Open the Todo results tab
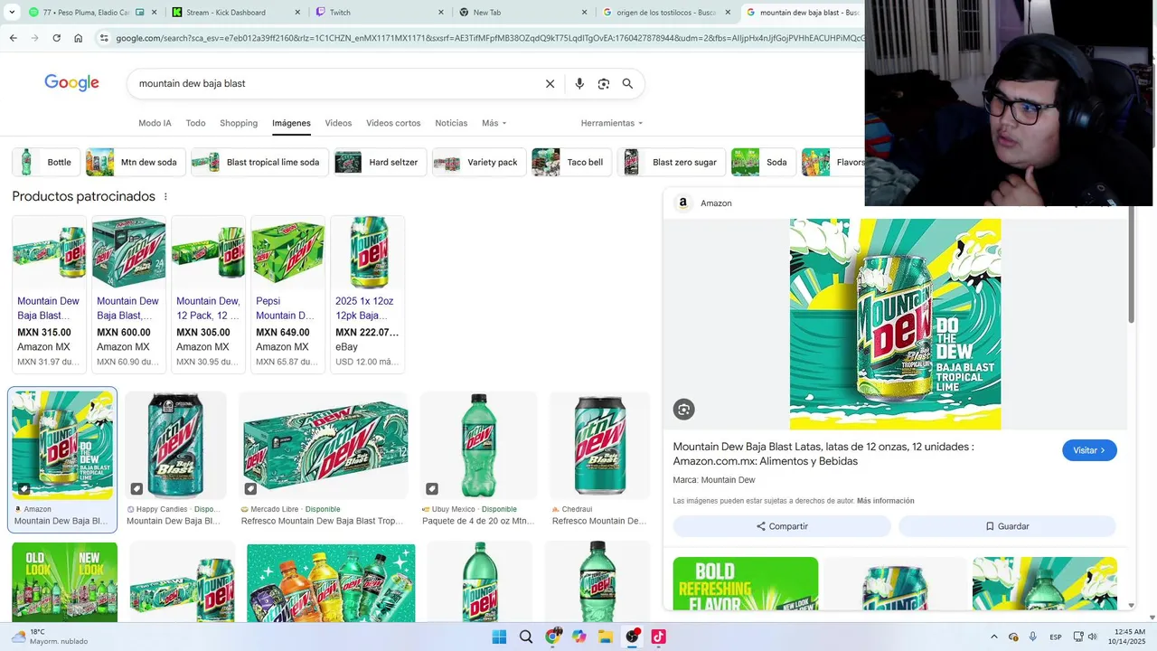Screen dimensions: 1157x651 pos(195,123)
